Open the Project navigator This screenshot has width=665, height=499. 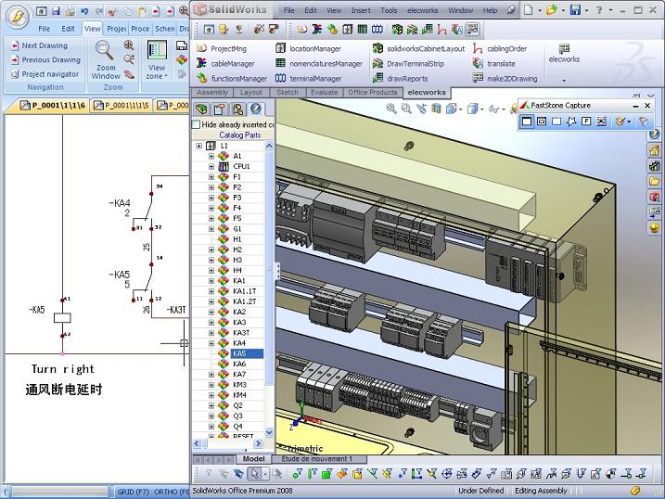(x=45, y=74)
